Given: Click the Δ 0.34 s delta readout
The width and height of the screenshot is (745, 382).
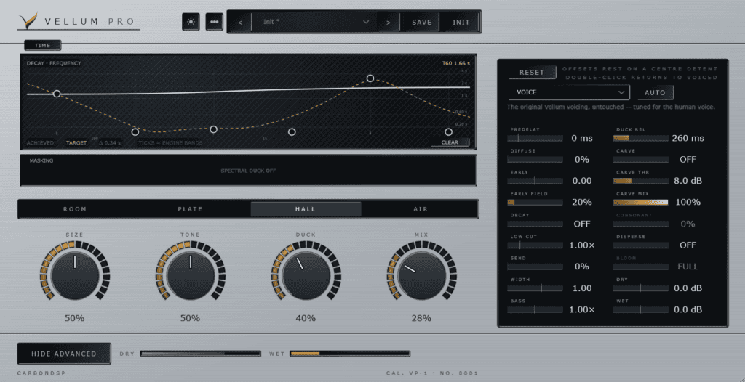Looking at the screenshot, I should pyautogui.click(x=110, y=142).
